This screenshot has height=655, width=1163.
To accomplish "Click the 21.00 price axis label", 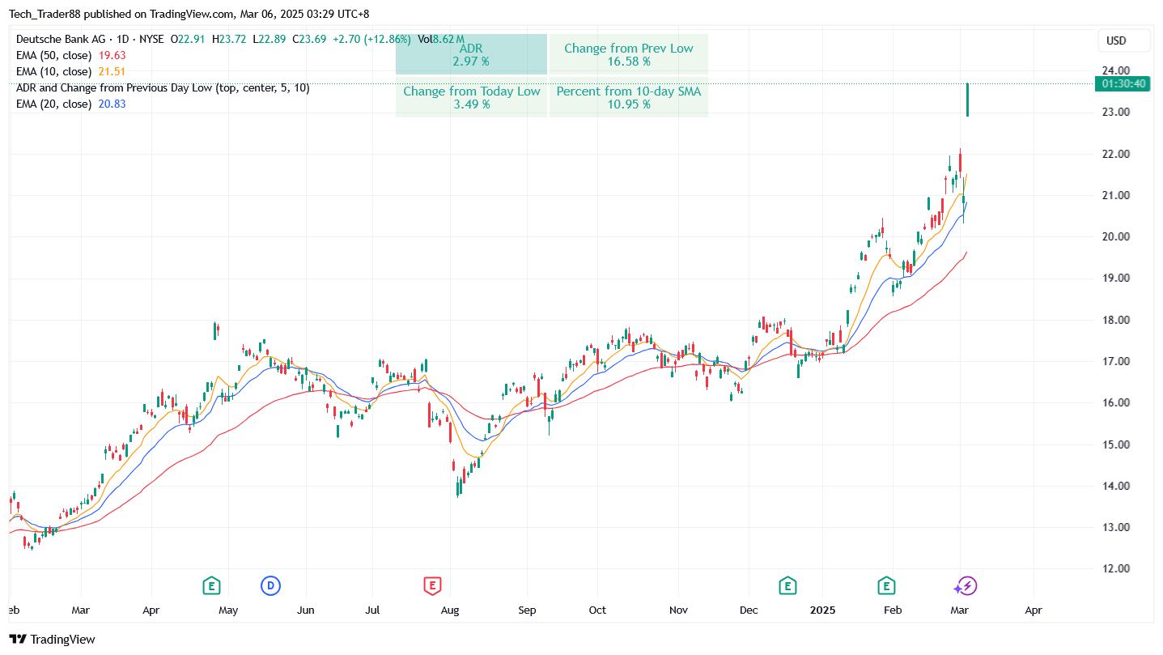I will click(1114, 195).
